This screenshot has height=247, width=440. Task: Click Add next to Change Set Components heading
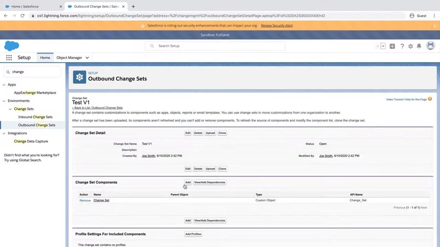tap(188, 183)
